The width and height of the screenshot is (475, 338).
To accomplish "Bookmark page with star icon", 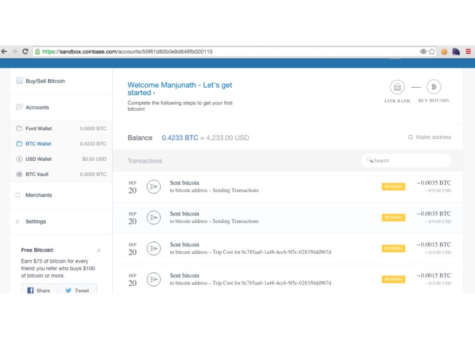I will coord(432,51).
